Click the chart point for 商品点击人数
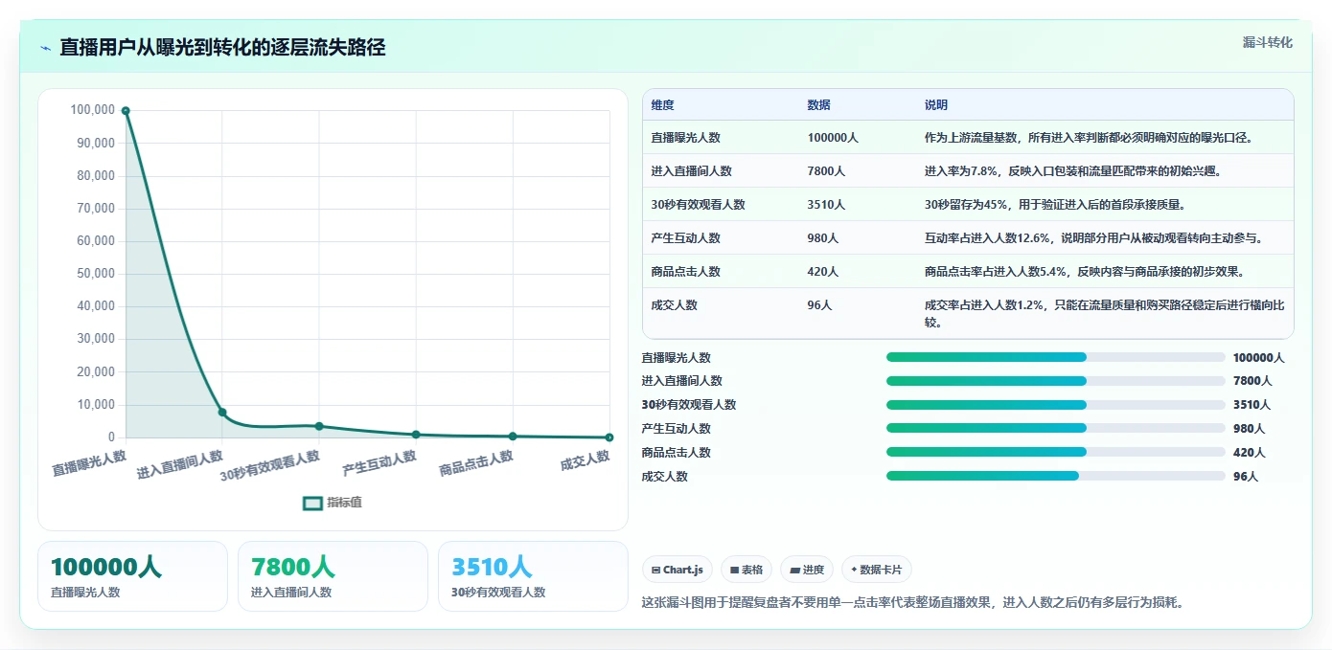Viewport: 1332px width, 650px height. [x=513, y=437]
